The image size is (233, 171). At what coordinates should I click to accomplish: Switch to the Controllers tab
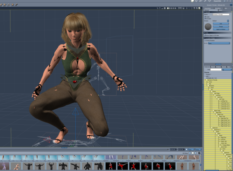219,8
